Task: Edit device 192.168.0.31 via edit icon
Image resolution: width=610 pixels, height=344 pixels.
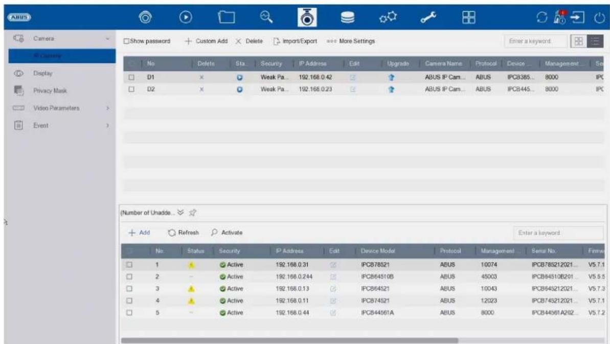Action: coord(333,265)
